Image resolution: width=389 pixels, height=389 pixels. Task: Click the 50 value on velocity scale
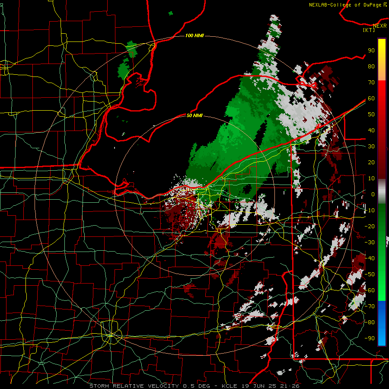click(x=371, y=115)
